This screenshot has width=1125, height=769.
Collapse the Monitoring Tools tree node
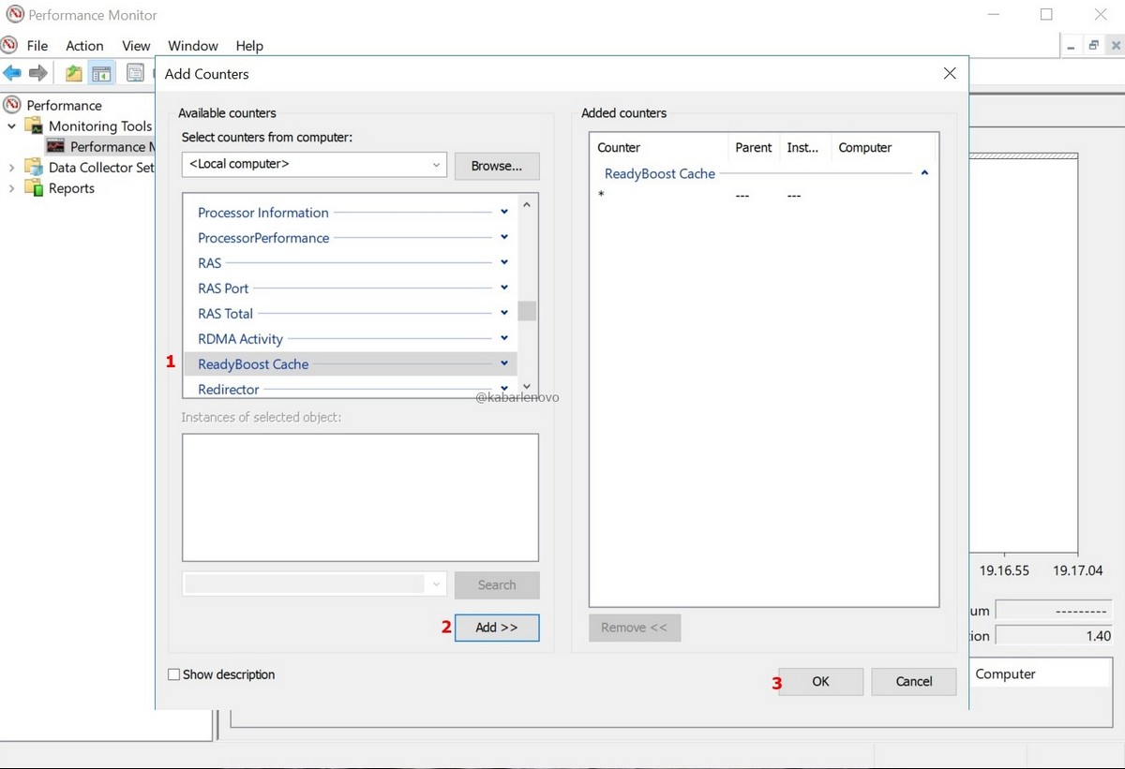(x=12, y=126)
